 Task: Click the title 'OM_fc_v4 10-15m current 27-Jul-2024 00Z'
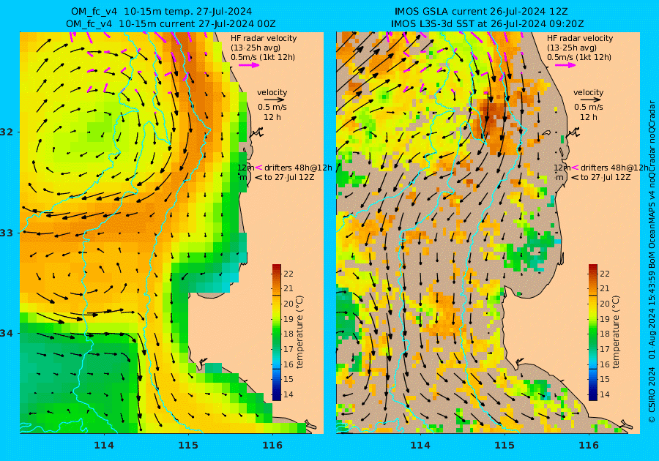click(x=171, y=24)
